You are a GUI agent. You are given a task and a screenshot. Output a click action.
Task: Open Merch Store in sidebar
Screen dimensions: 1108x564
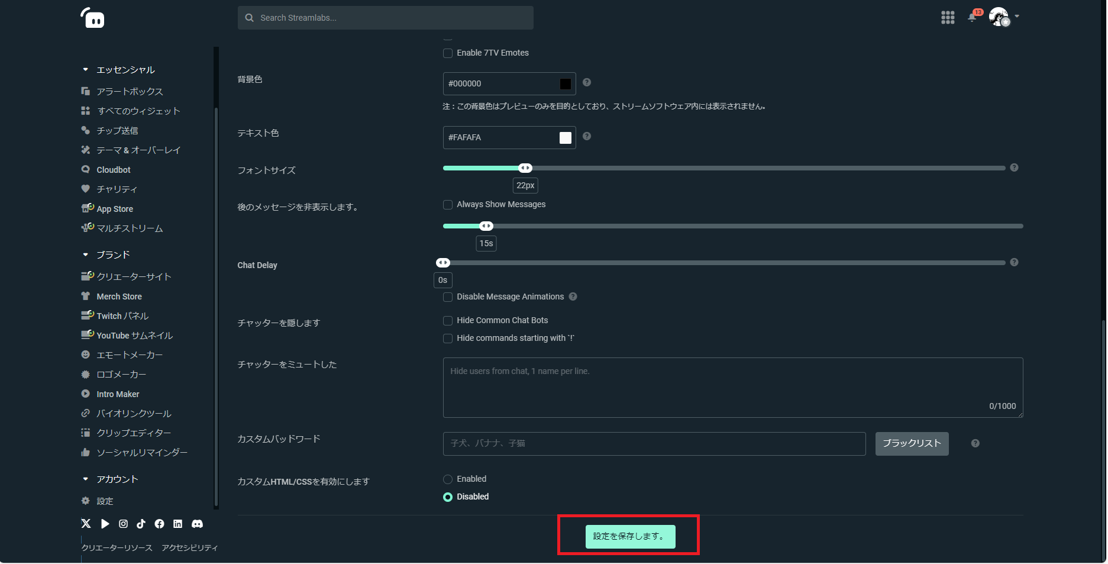point(111,296)
